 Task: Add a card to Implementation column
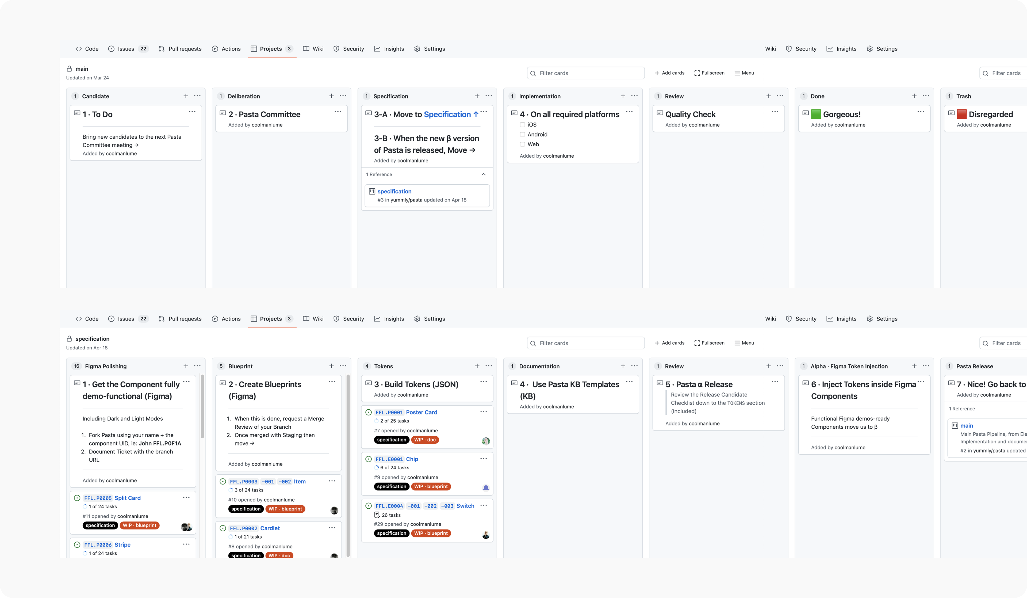coord(623,96)
